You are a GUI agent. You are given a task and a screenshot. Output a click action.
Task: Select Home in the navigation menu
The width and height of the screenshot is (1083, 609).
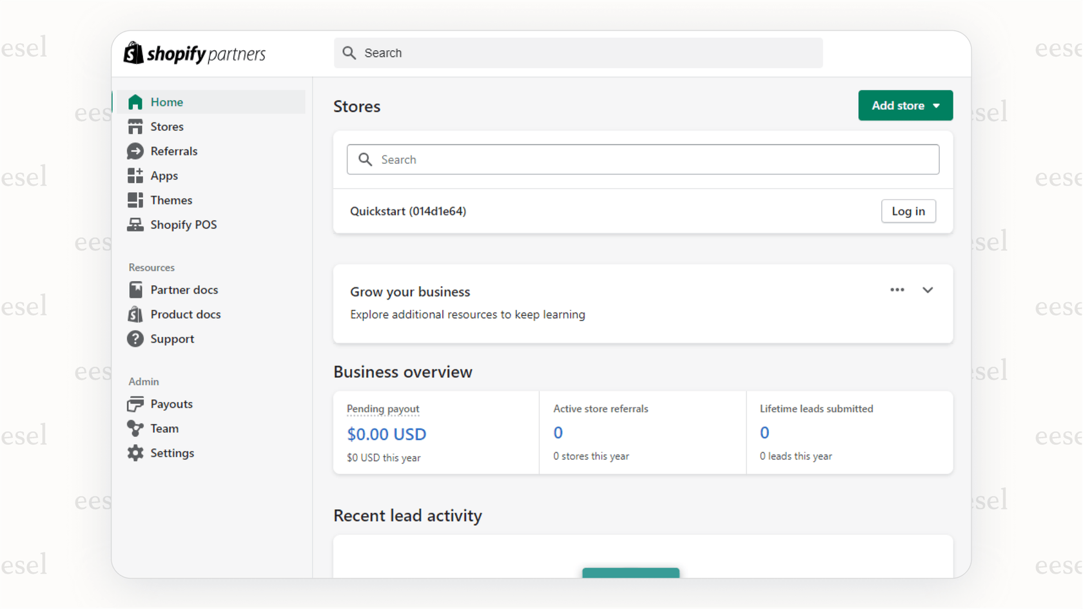tap(166, 102)
